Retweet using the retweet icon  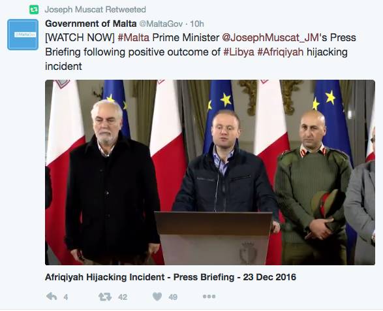(x=105, y=297)
